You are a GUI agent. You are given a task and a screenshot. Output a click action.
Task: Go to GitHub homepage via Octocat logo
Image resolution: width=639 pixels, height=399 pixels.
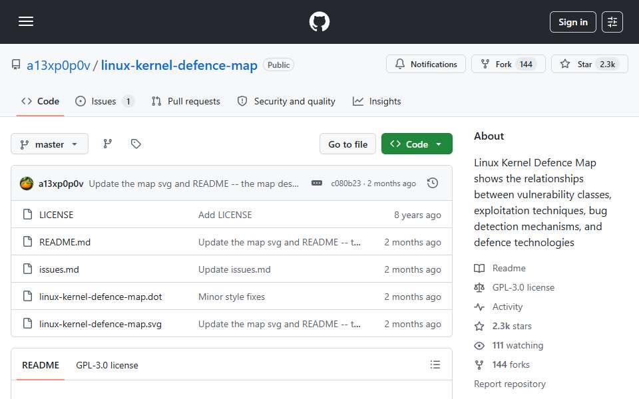coord(319,21)
